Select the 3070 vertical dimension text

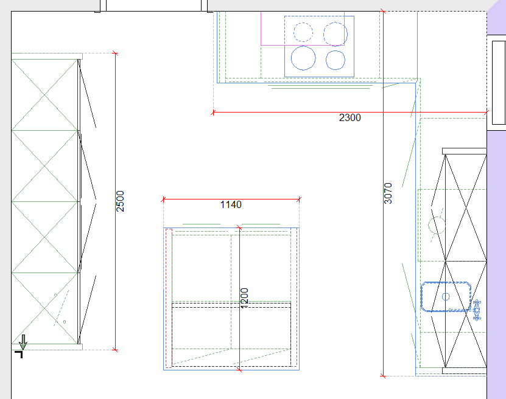point(388,193)
